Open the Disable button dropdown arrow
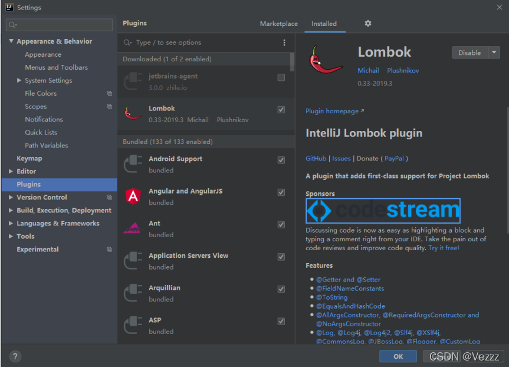Screen dimensions: 509x367 point(494,53)
